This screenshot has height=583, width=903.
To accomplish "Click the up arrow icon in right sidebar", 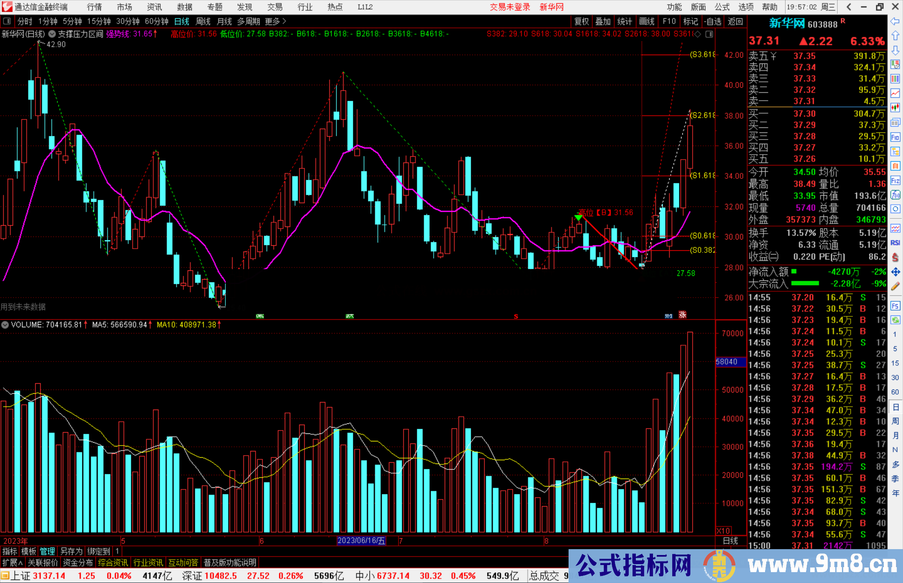I will tap(895, 36).
